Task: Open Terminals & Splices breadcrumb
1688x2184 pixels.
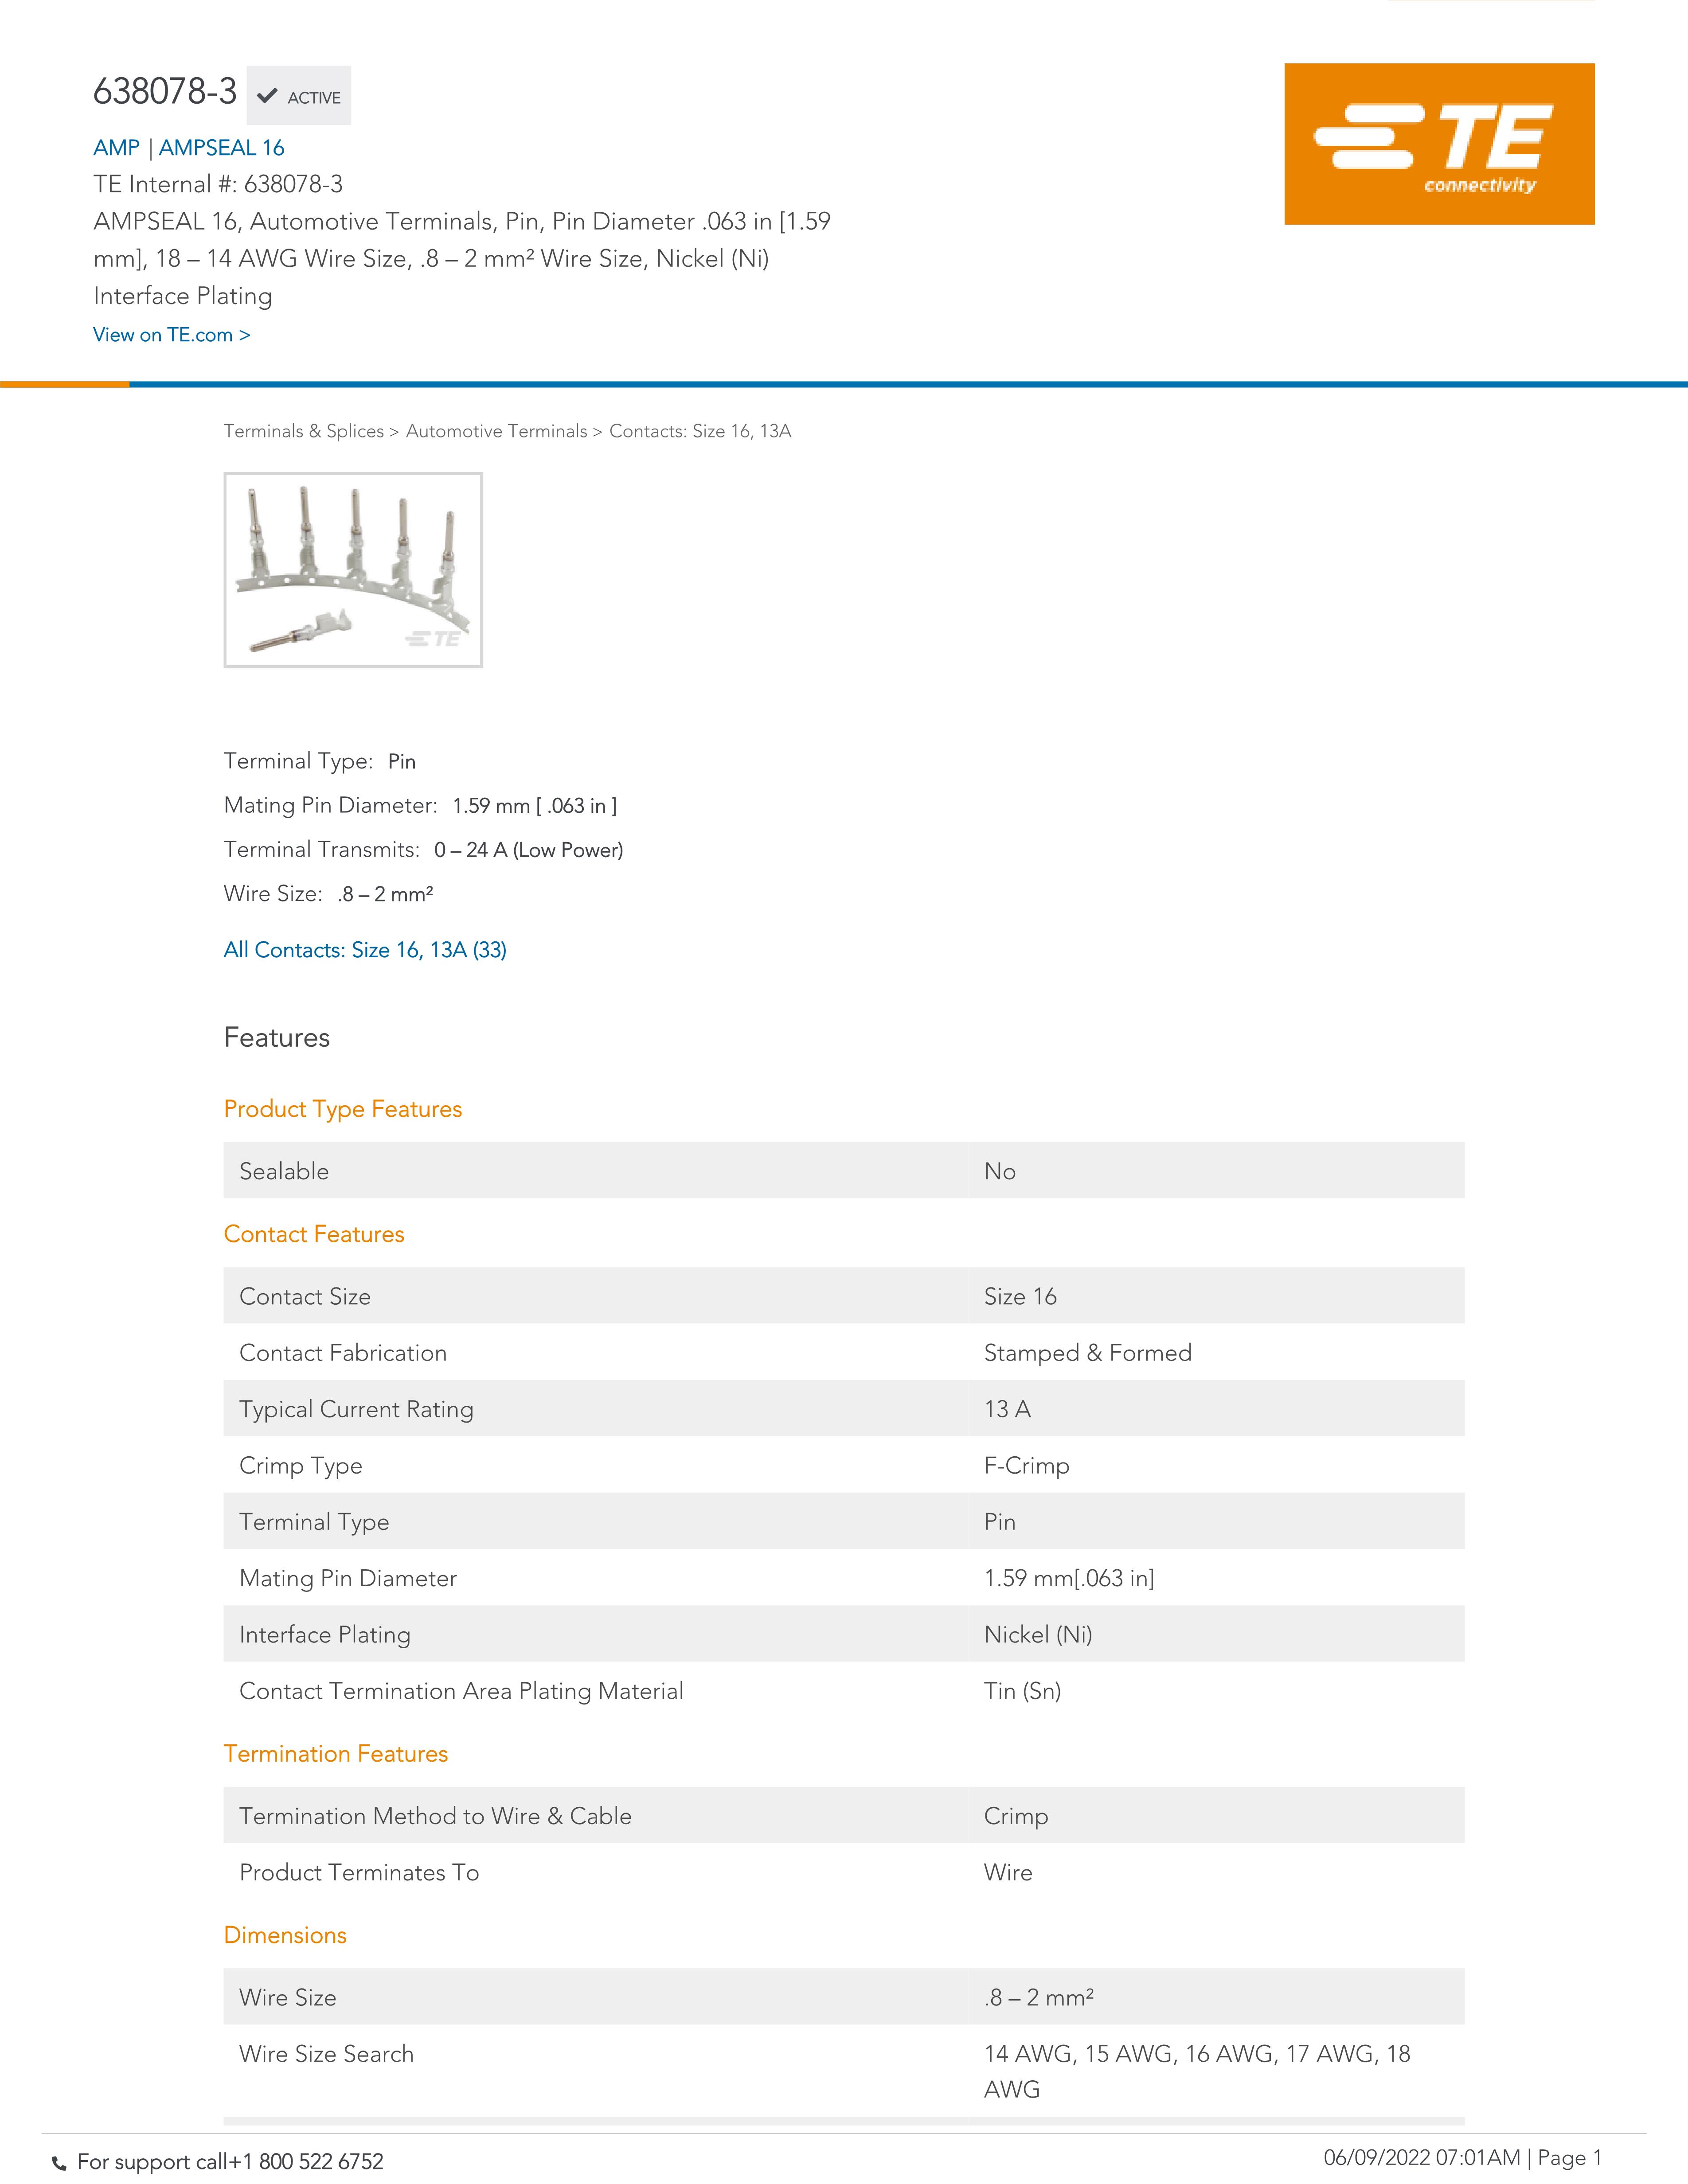Action: coord(303,431)
